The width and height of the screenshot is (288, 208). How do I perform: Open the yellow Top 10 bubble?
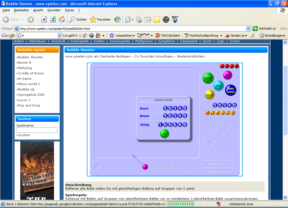point(210,95)
